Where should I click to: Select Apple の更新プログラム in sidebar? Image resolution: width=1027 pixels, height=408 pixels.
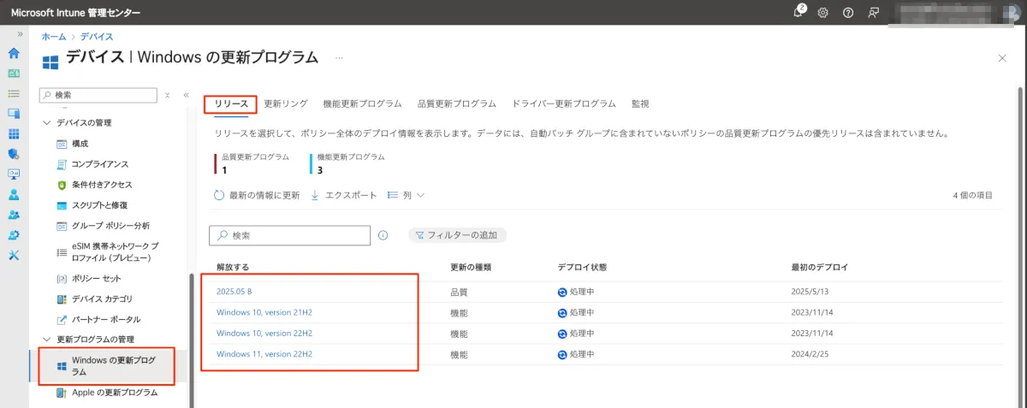(115, 393)
